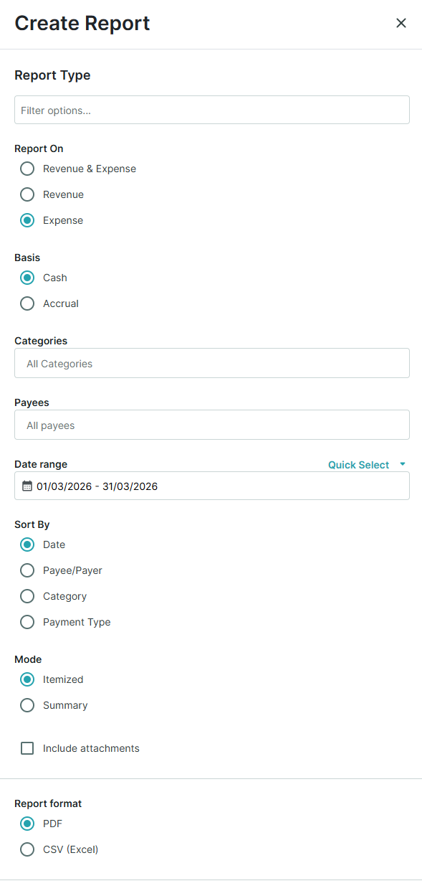The image size is (422, 891).
Task: Select Summary mode
Action: click(x=27, y=705)
